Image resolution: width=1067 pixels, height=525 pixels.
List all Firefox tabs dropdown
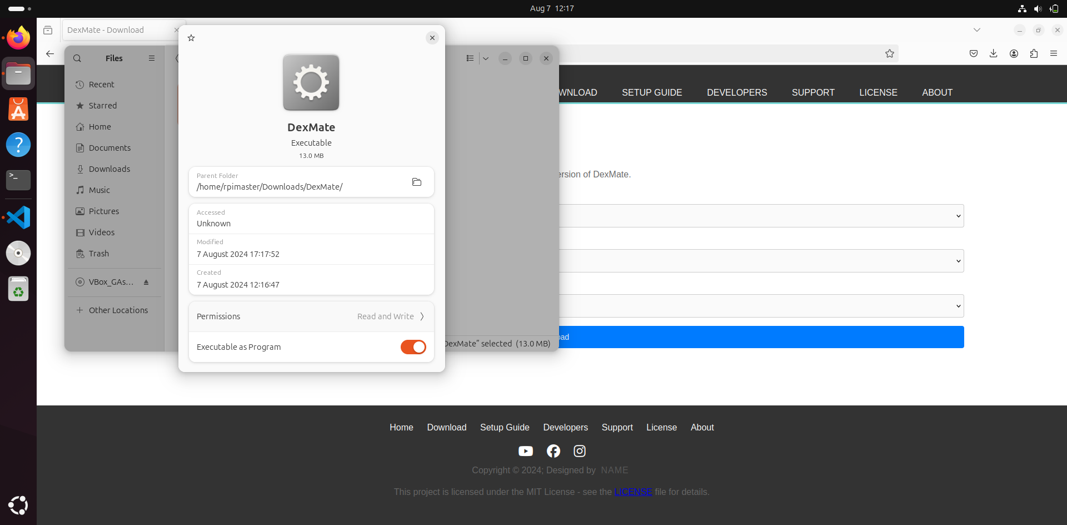pyautogui.click(x=977, y=30)
